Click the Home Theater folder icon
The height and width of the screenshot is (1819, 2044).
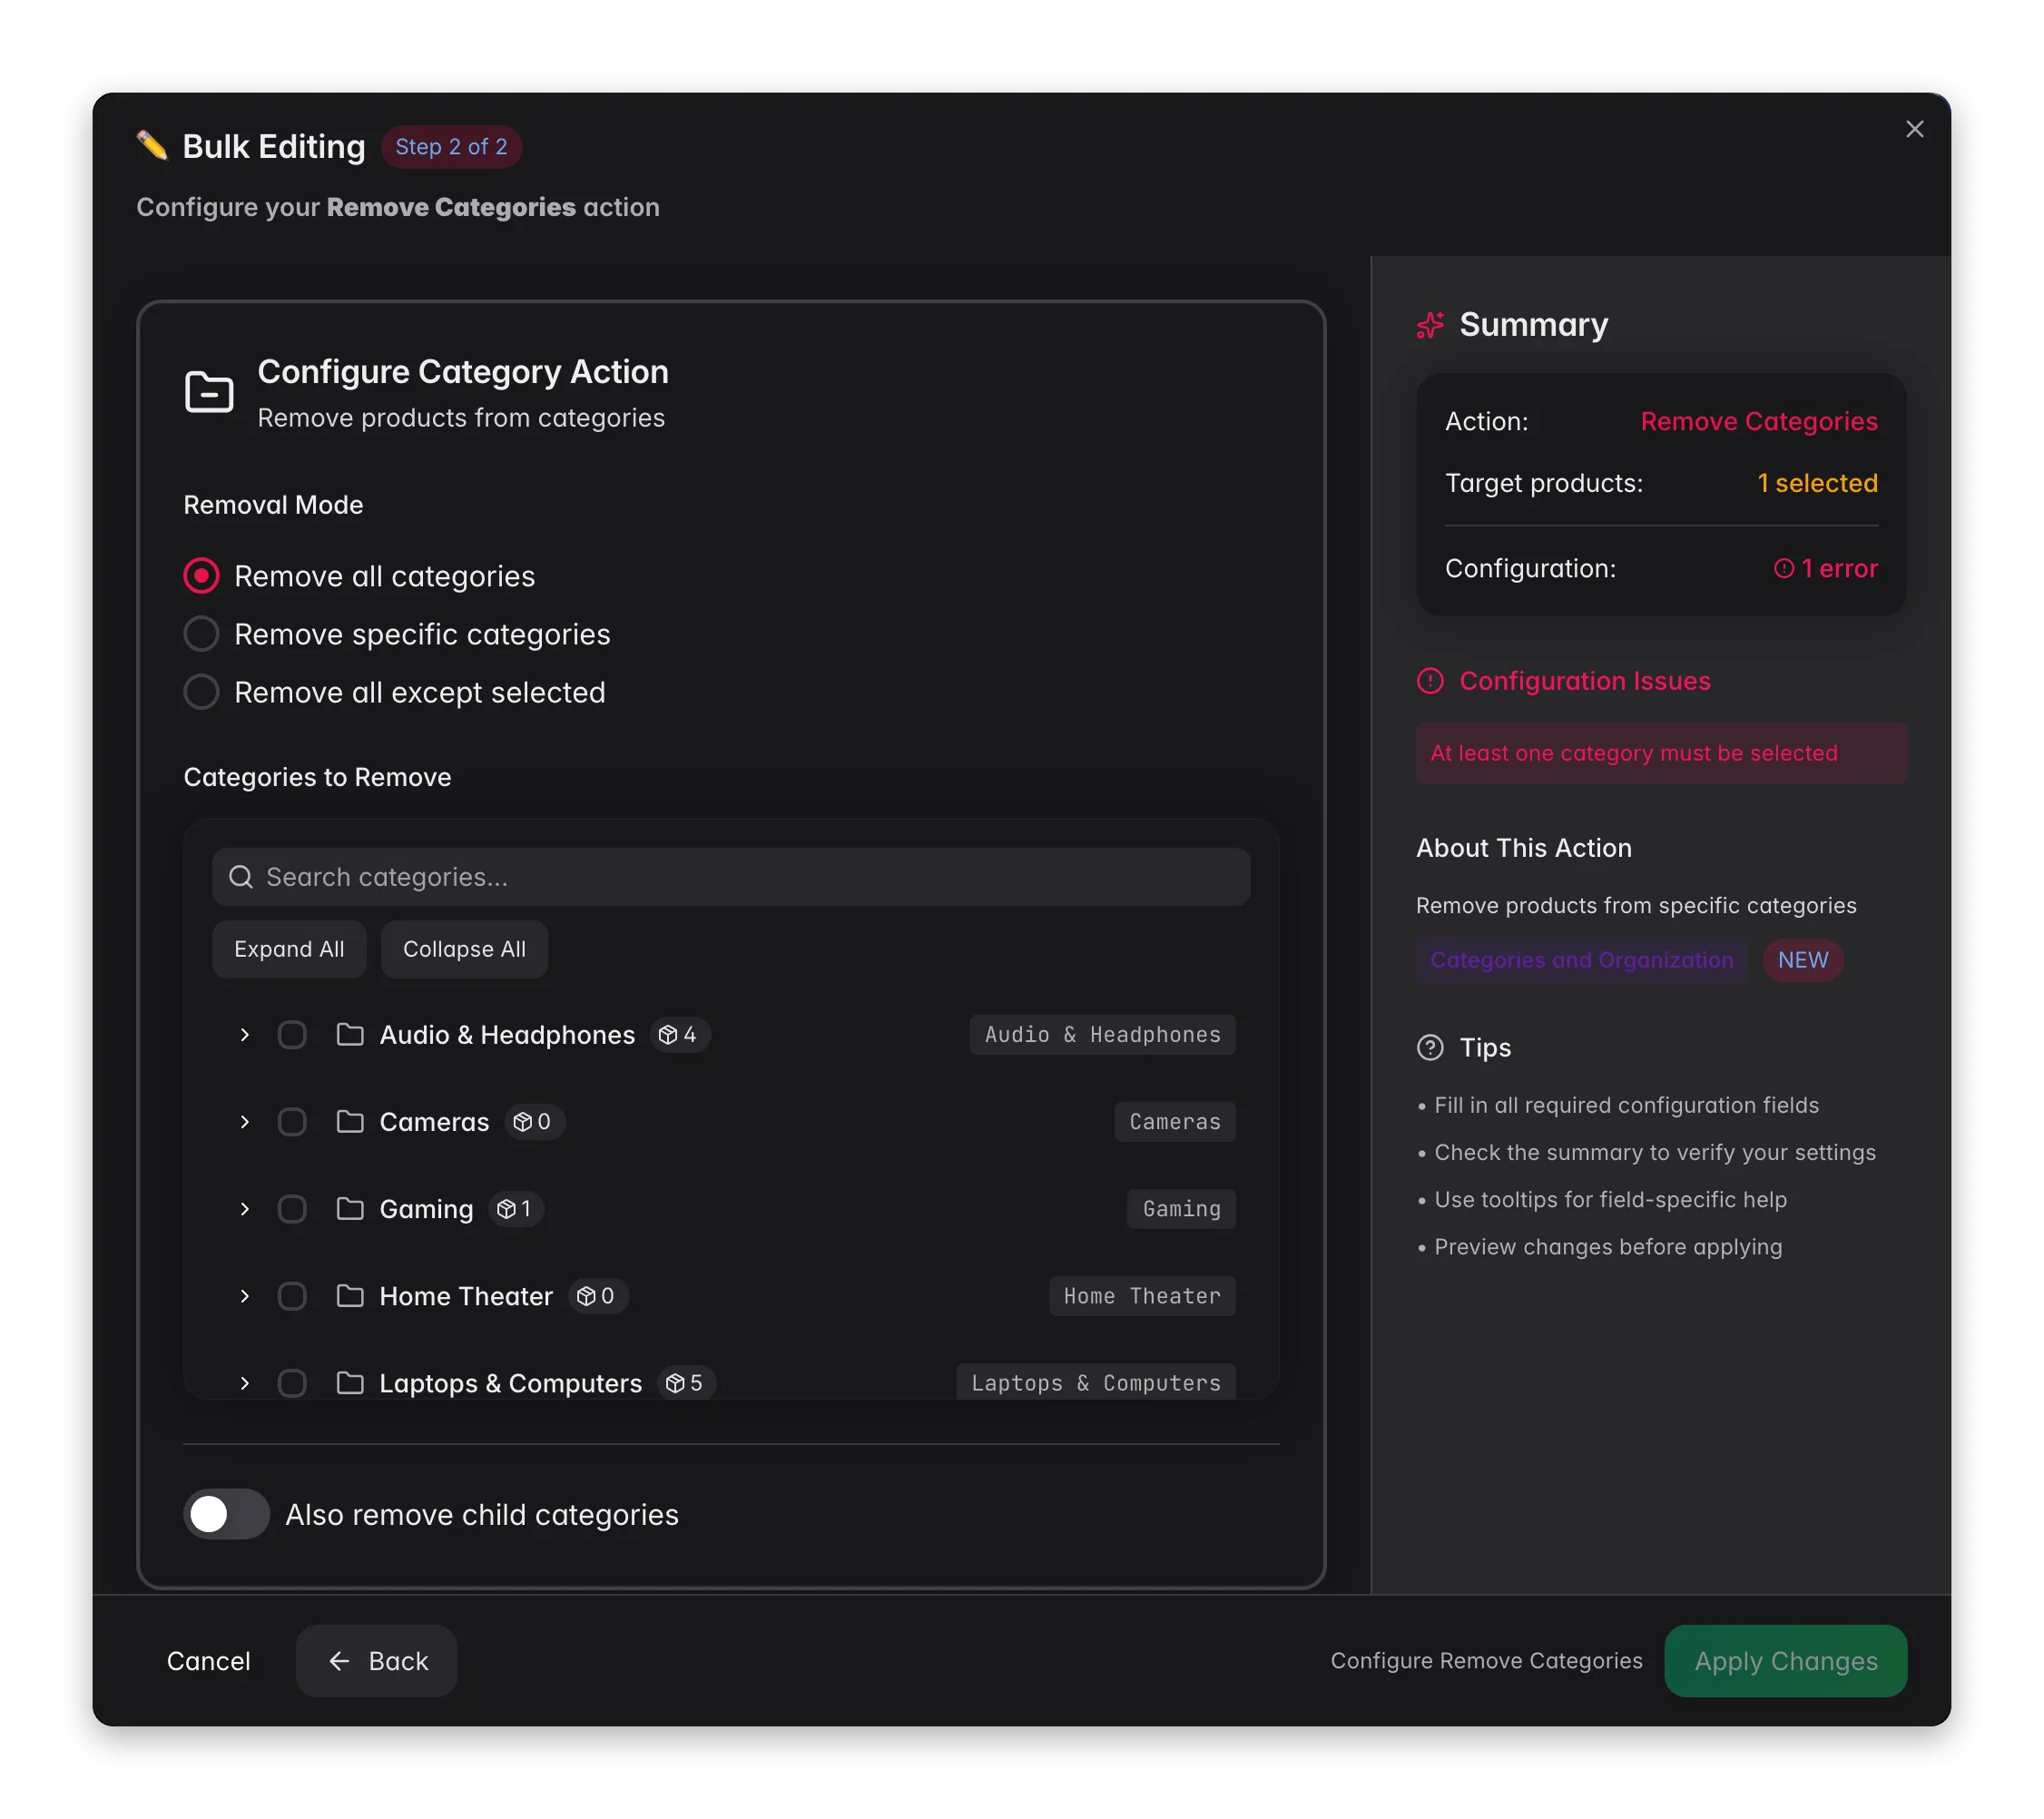350,1295
